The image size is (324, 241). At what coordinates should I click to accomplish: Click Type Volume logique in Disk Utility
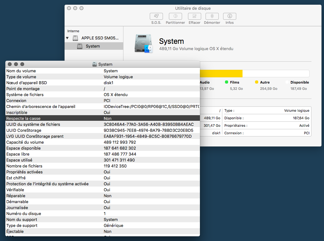click(267, 110)
